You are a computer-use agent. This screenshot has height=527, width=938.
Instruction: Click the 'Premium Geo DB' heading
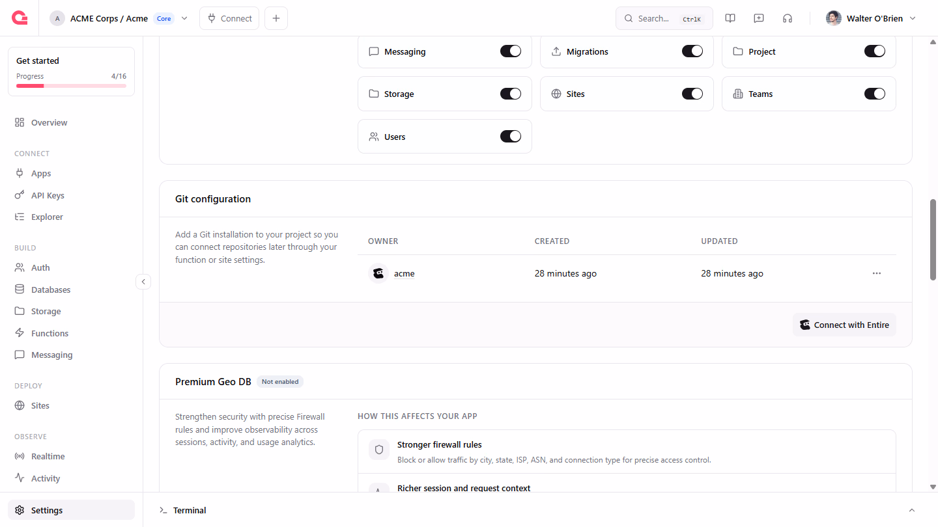[213, 382]
